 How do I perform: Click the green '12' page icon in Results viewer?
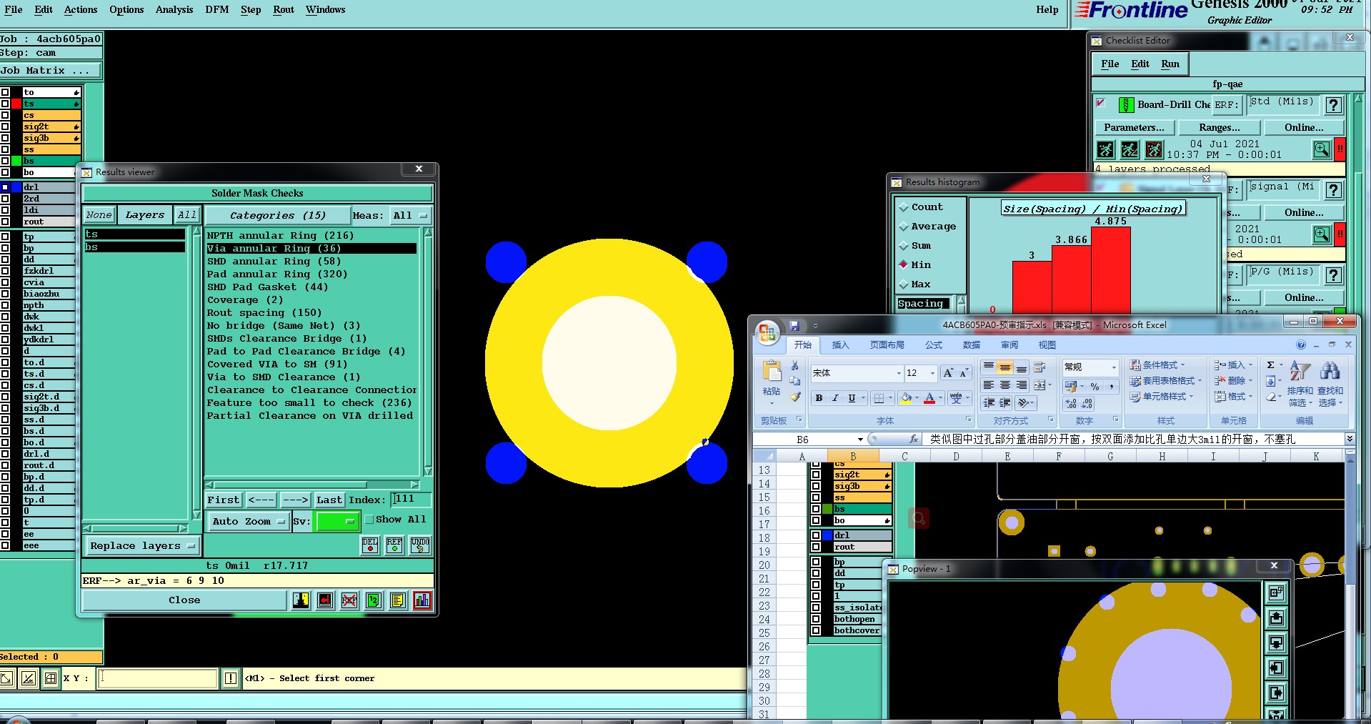click(374, 600)
